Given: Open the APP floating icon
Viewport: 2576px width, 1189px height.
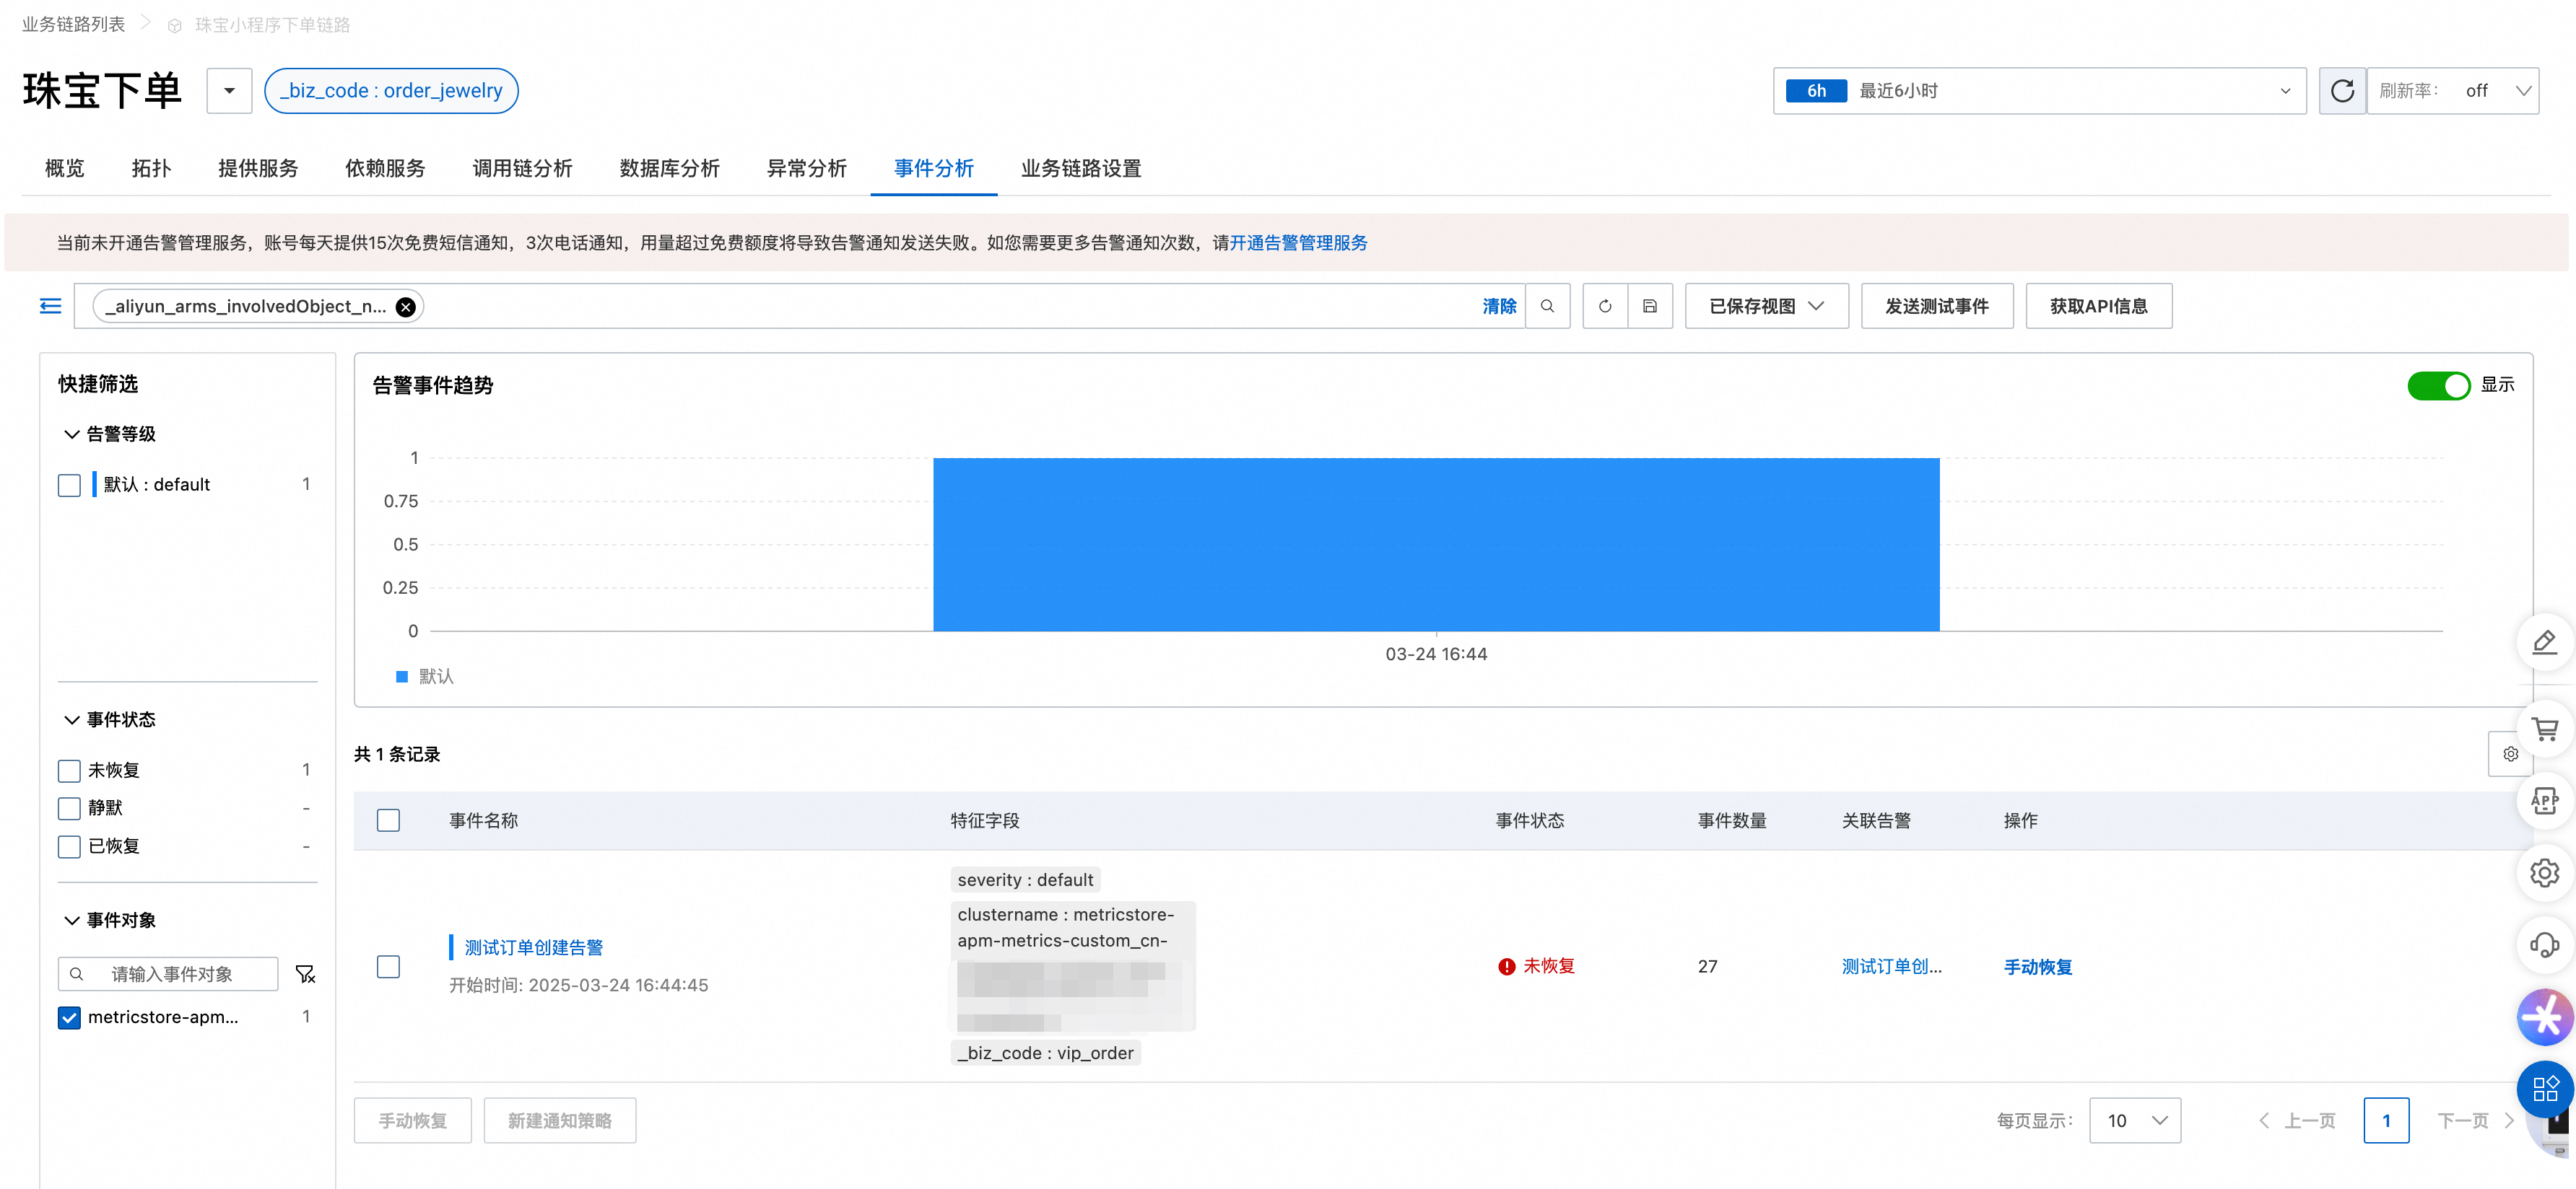Looking at the screenshot, I should pyautogui.click(x=2544, y=800).
